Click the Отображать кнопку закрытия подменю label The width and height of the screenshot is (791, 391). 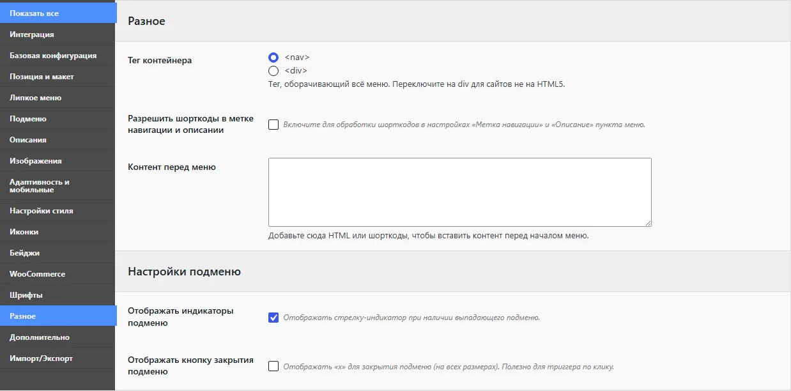(x=190, y=366)
